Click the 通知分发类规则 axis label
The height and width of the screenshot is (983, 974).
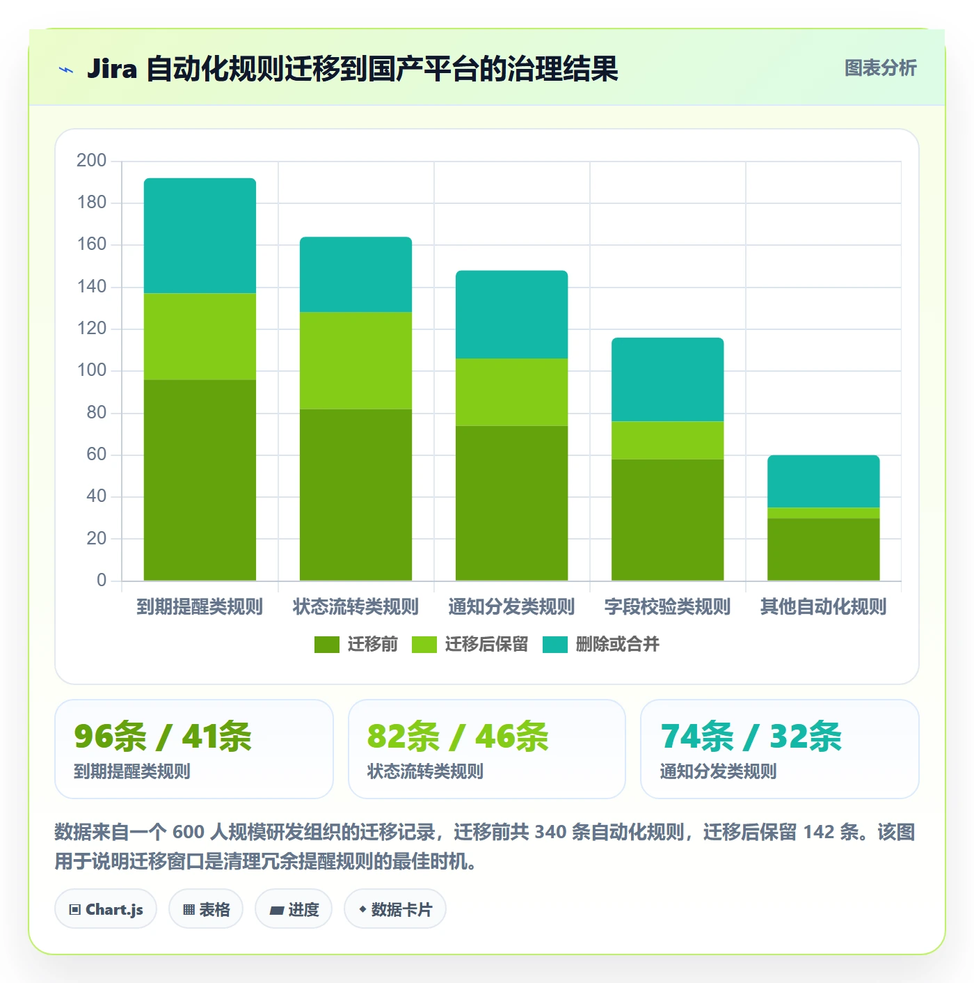tap(511, 607)
